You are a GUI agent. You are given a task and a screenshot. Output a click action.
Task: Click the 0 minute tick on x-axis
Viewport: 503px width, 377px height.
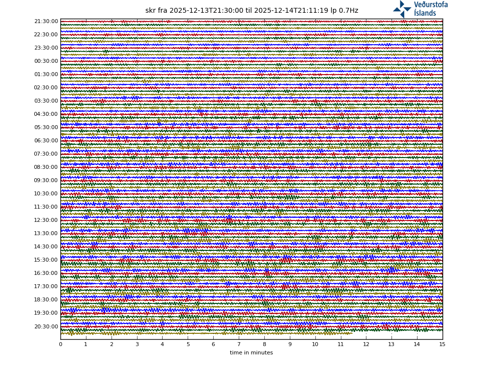[60, 344]
